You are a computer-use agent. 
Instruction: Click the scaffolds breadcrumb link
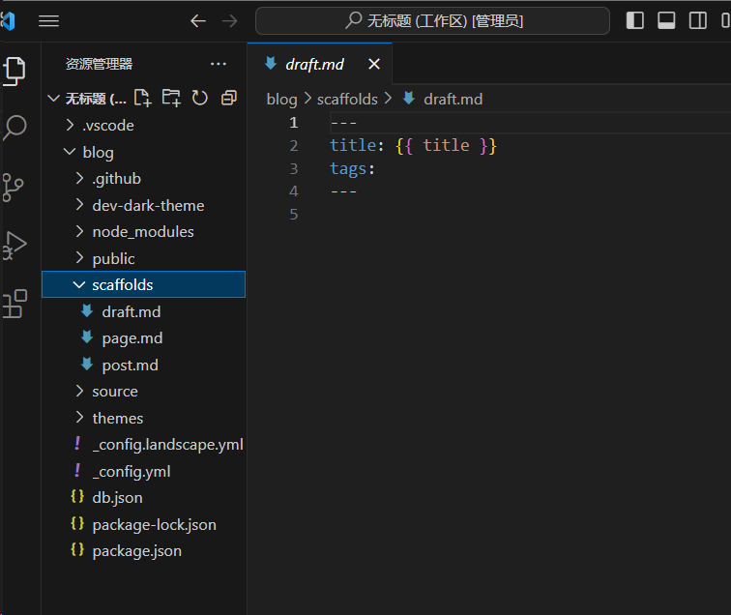pos(347,100)
